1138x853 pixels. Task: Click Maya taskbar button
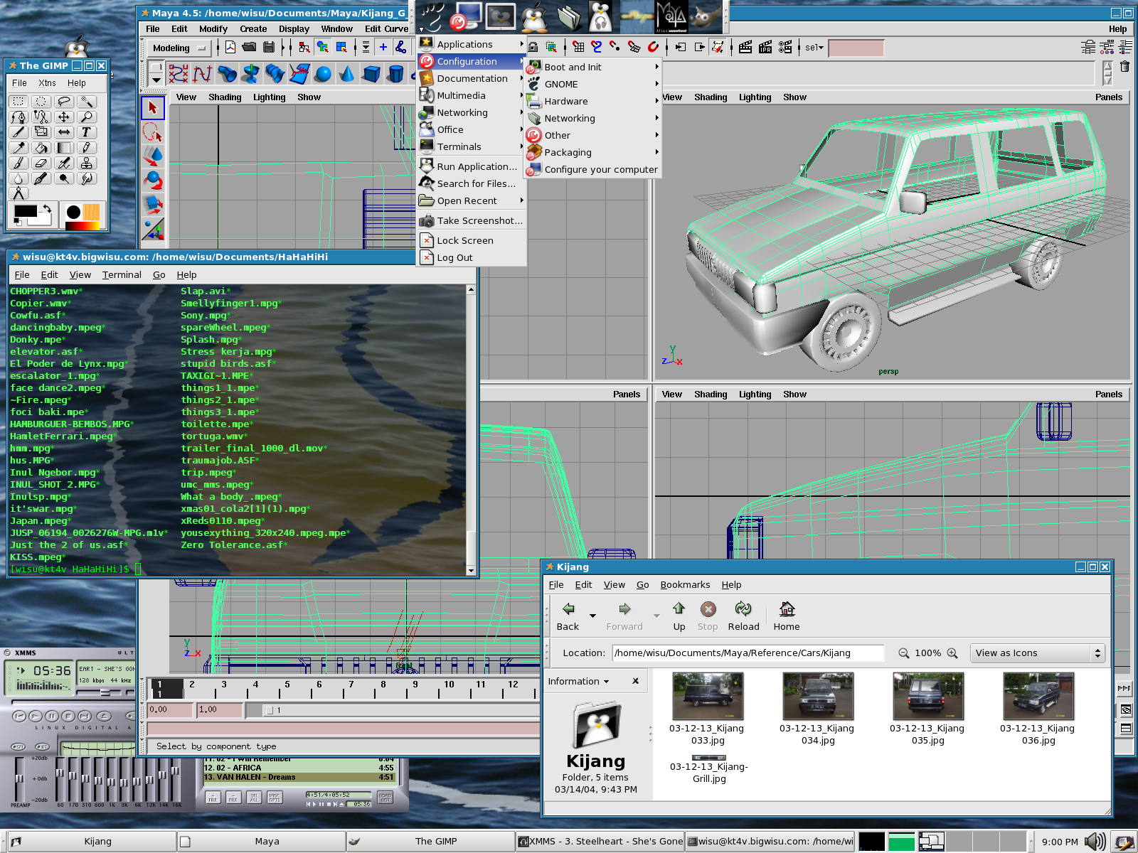click(262, 841)
